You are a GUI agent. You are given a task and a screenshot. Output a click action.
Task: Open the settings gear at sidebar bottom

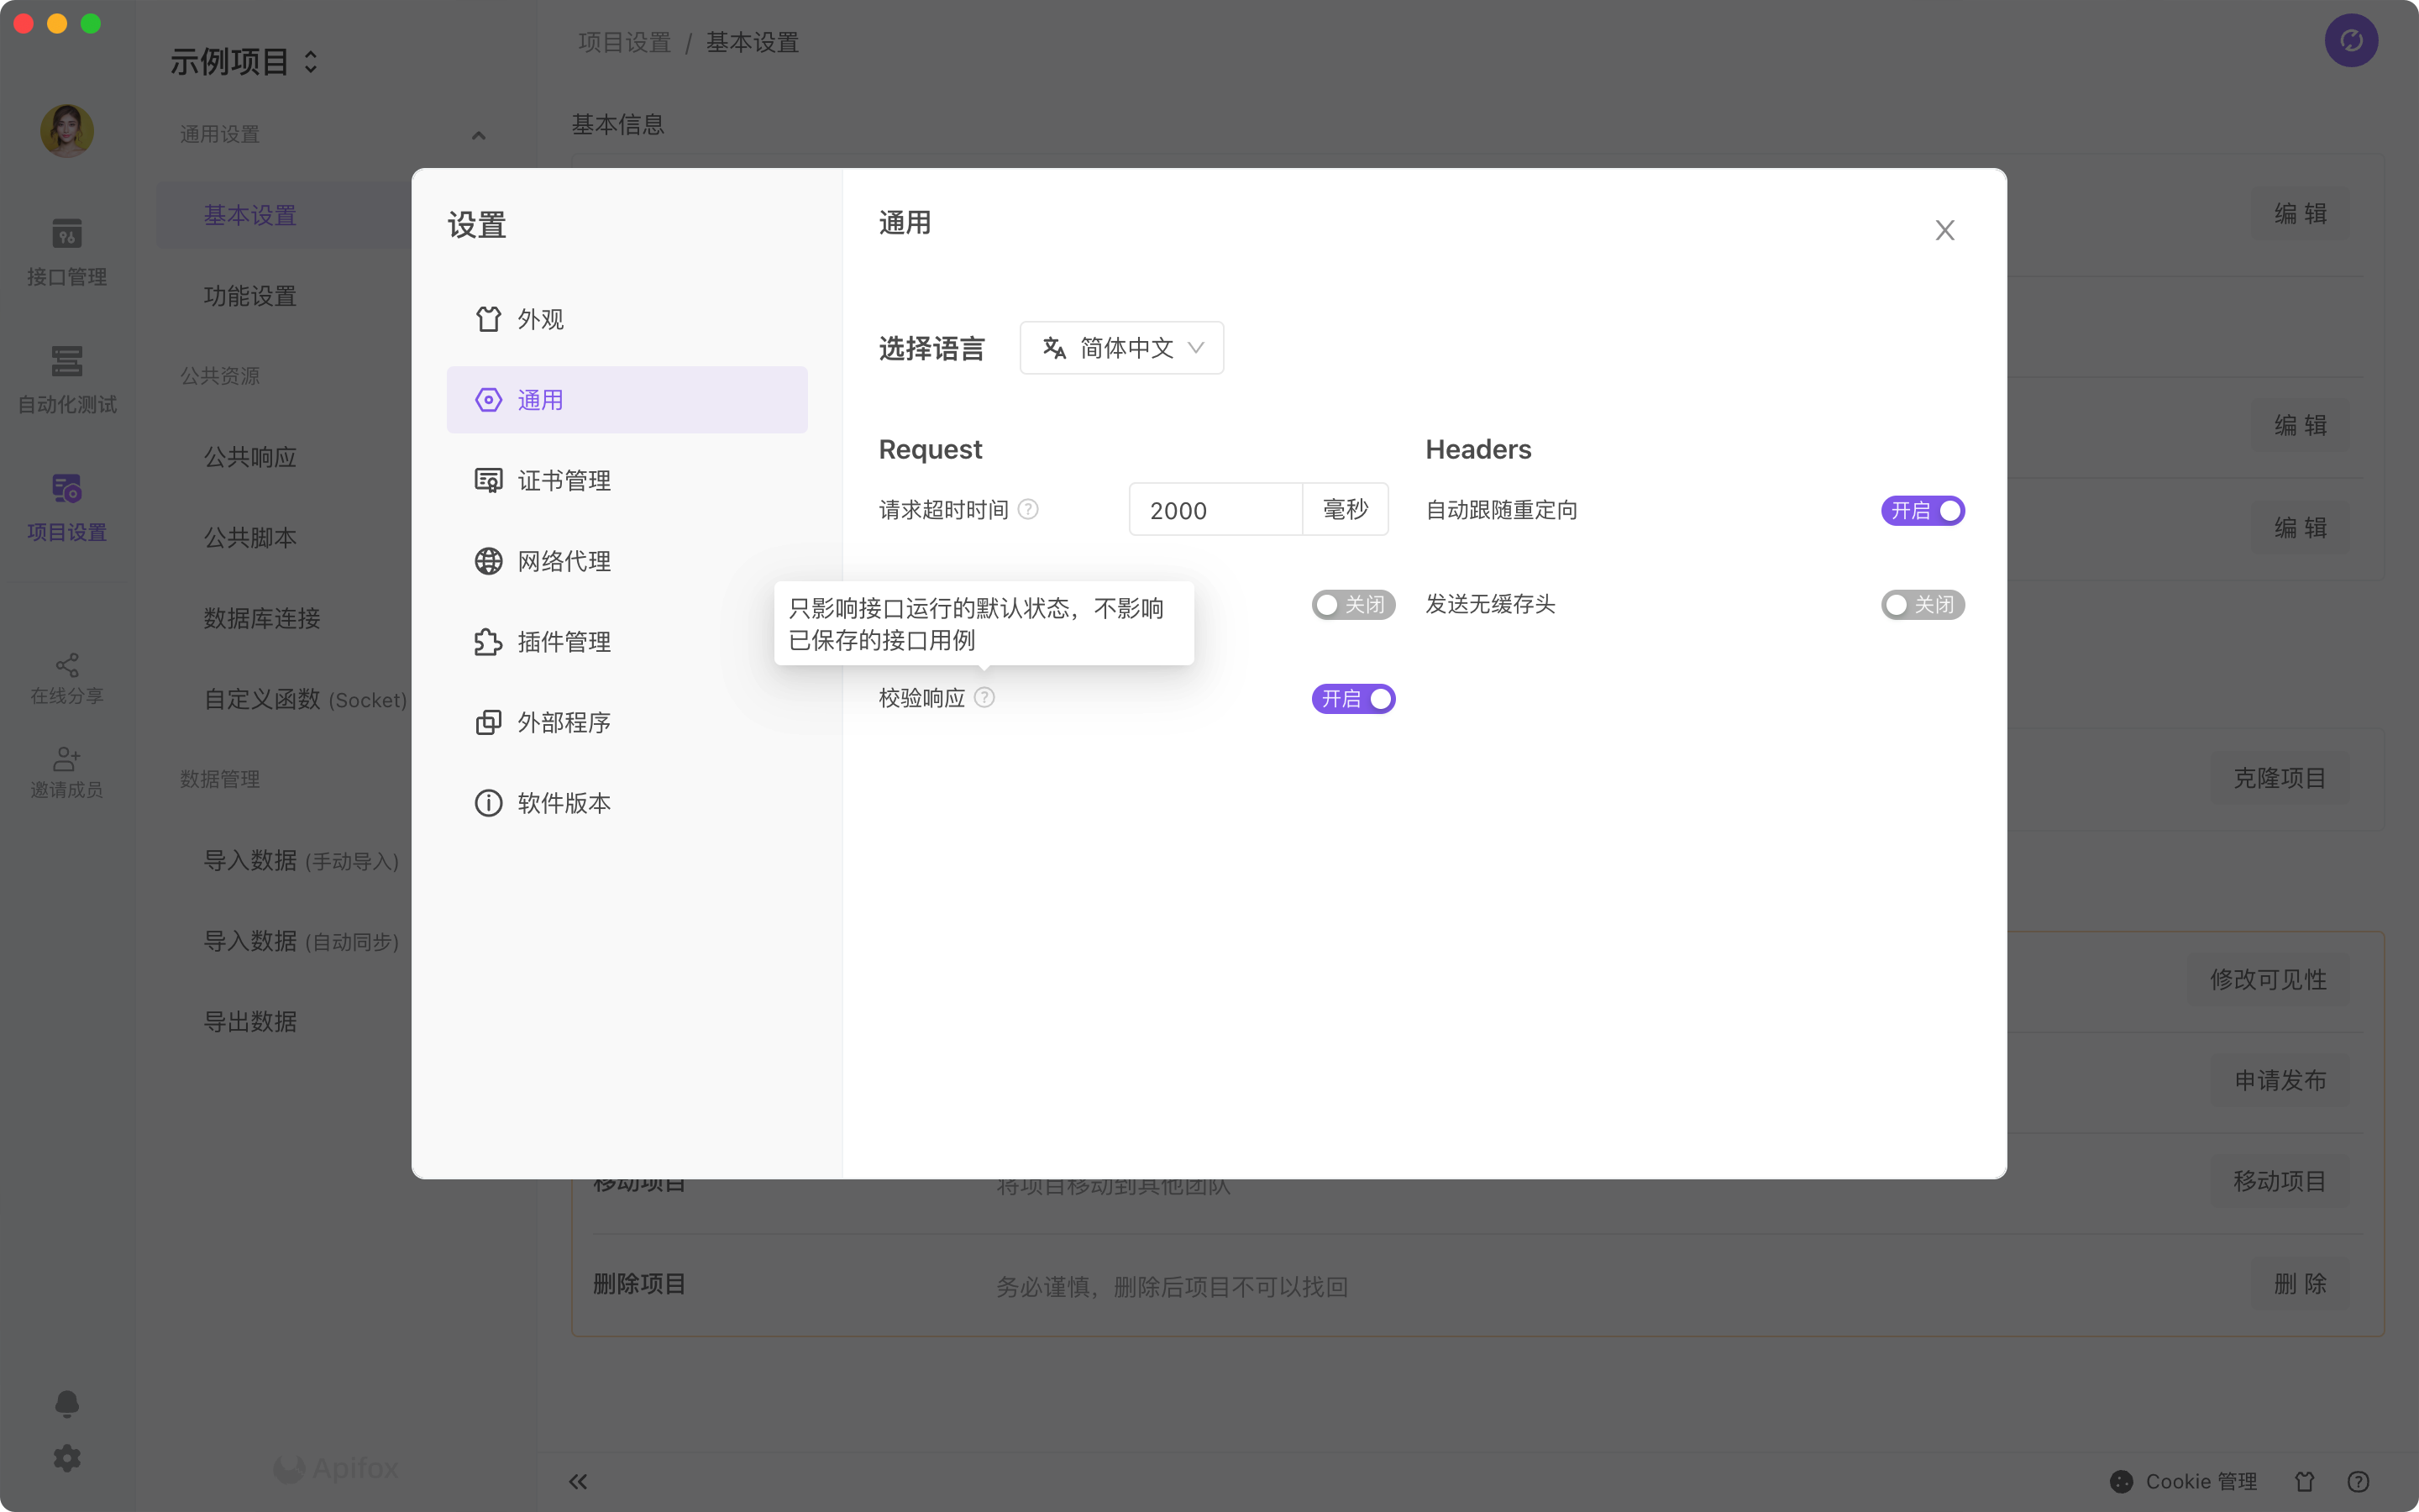coord(67,1458)
